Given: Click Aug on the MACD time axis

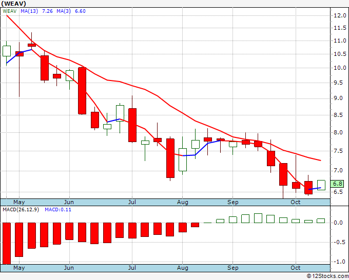Looking at the screenshot, I should point(183,268).
